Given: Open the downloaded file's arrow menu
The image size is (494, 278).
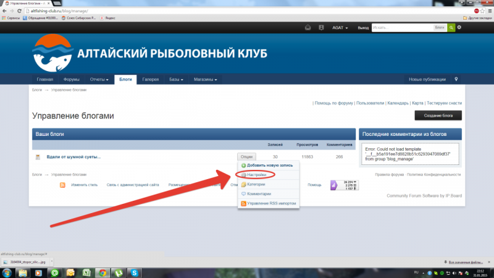Looking at the screenshot, I should tap(52, 261).
